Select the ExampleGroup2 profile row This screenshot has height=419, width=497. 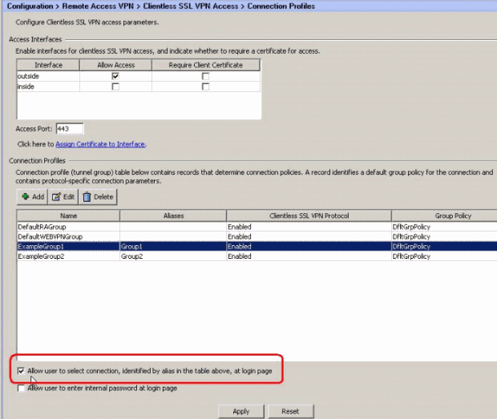(257, 256)
